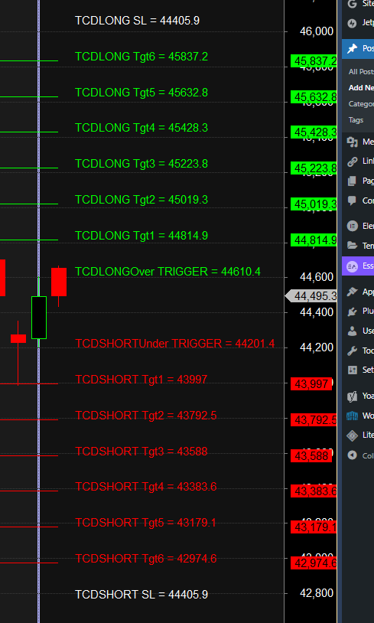Click the red 43,792.5 axis price label
Image resolution: width=374 pixels, height=623 pixels.
(x=314, y=420)
